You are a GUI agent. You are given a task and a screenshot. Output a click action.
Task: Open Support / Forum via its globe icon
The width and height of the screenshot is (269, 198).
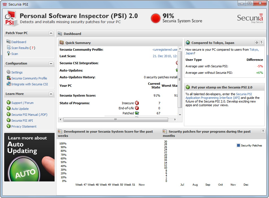8,103
